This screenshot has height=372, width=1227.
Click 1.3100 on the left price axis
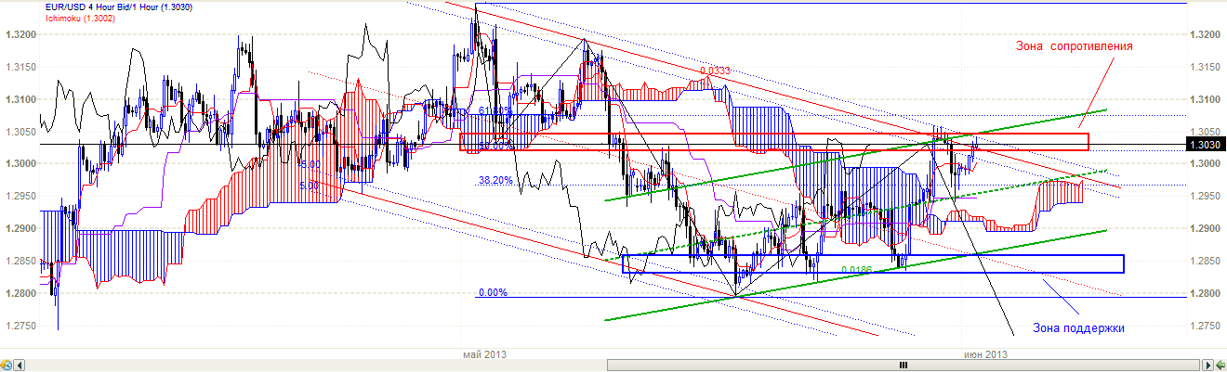pyautogui.click(x=20, y=99)
